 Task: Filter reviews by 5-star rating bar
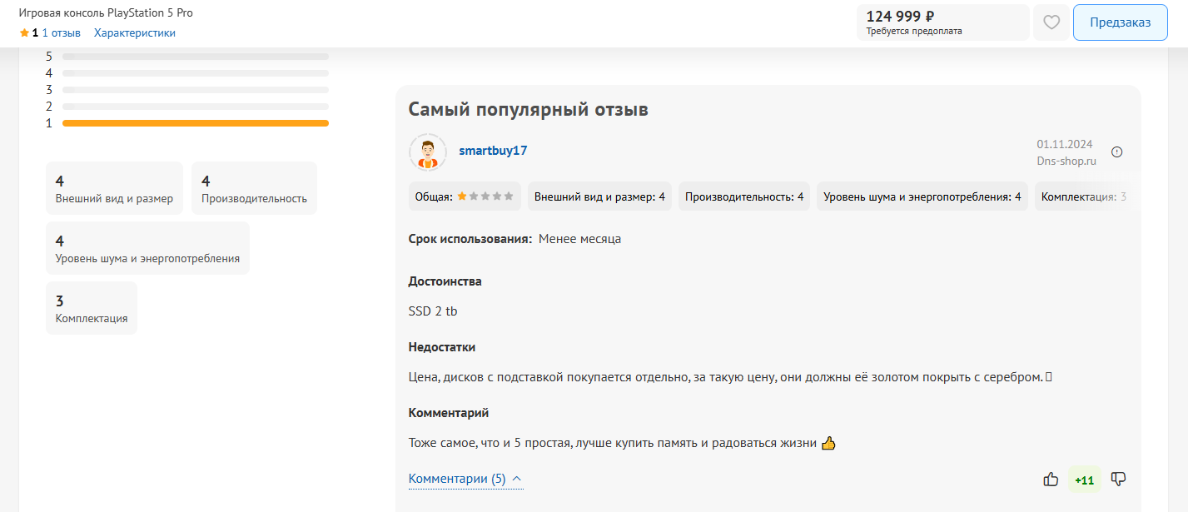187,57
